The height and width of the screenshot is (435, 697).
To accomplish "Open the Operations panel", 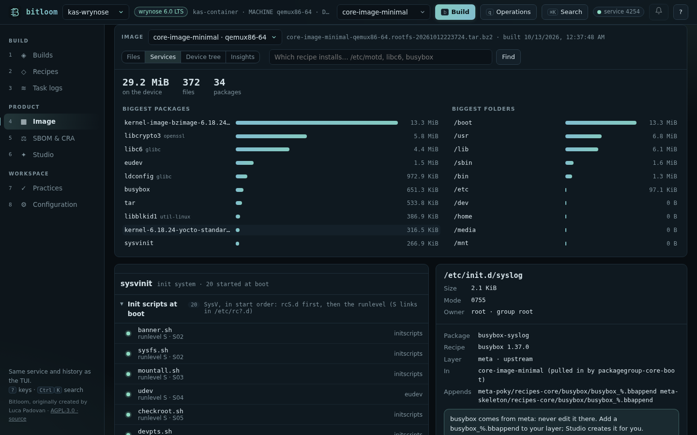I will pos(508,12).
